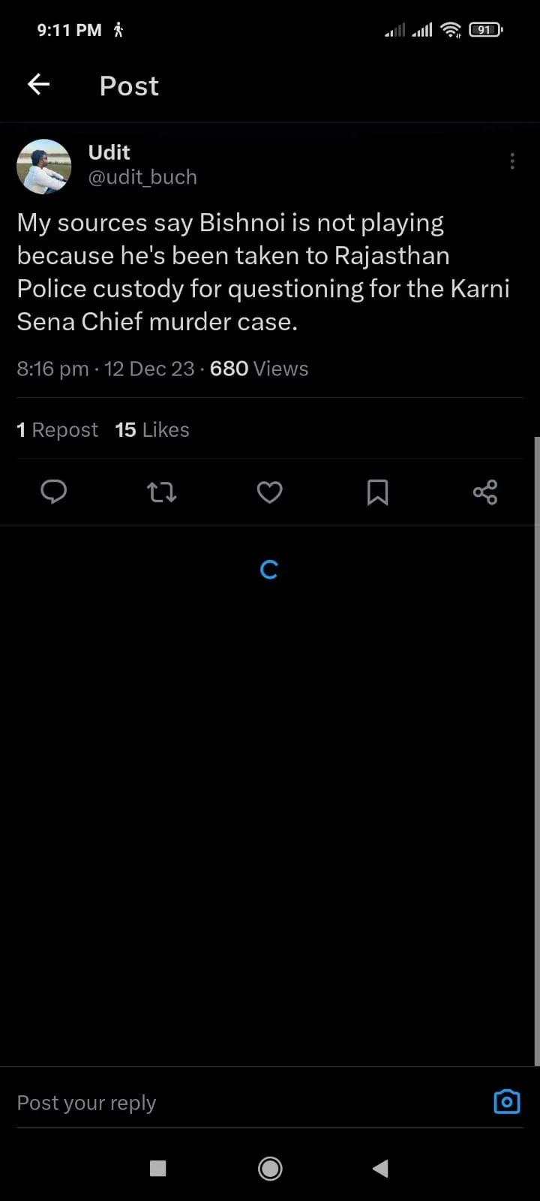Click the post timestamp 8:16 pm
Image resolution: width=540 pixels, height=1201 pixels.
point(52,369)
